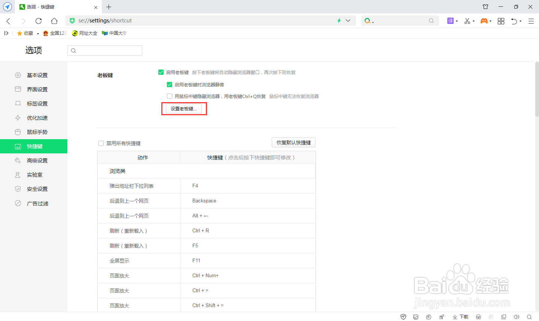Click the magnifier in the search box

pyautogui.click(x=431, y=21)
